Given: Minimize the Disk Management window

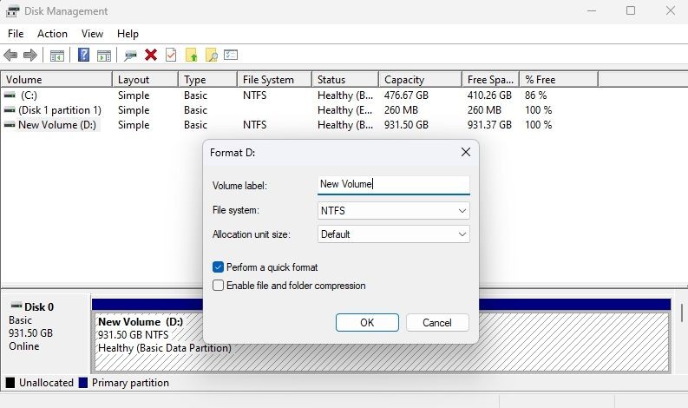Looking at the screenshot, I should [592, 10].
